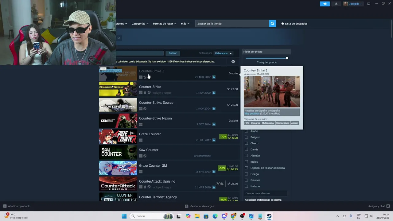Open the three-dots menu on Counter-Strike 2 thumbnail
Image resolution: width=393 pixels, height=221 pixels.
click(103, 69)
